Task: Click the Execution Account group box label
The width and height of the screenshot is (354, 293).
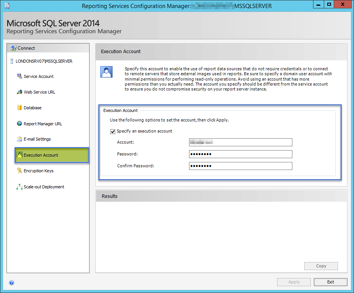Action: coord(120,110)
